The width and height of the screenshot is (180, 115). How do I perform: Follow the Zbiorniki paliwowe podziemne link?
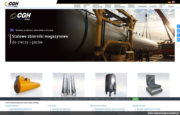21,109
